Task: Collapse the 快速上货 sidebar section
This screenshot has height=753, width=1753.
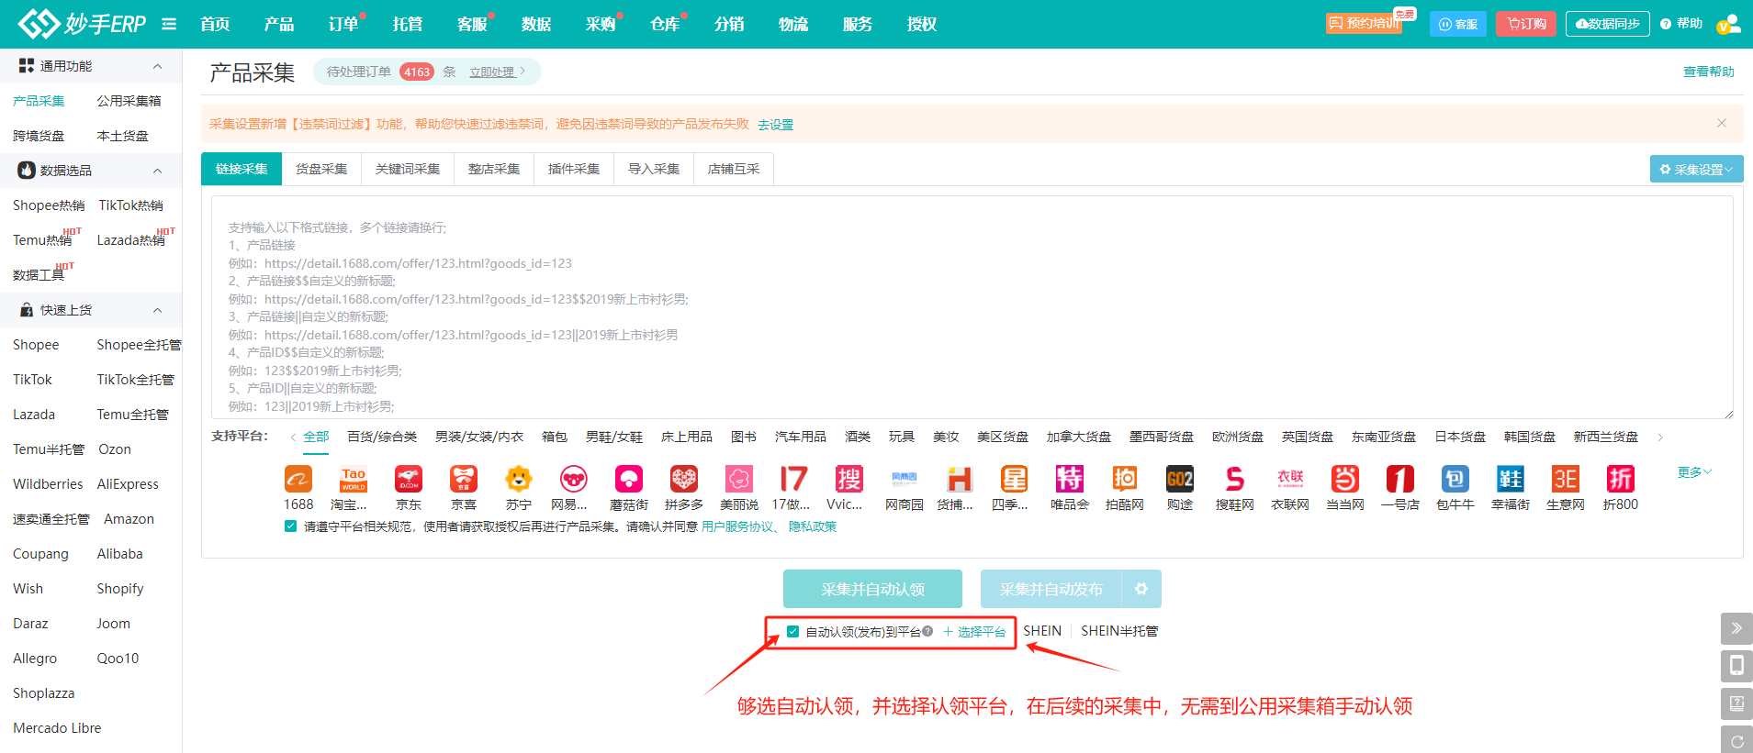Action: coord(157,310)
